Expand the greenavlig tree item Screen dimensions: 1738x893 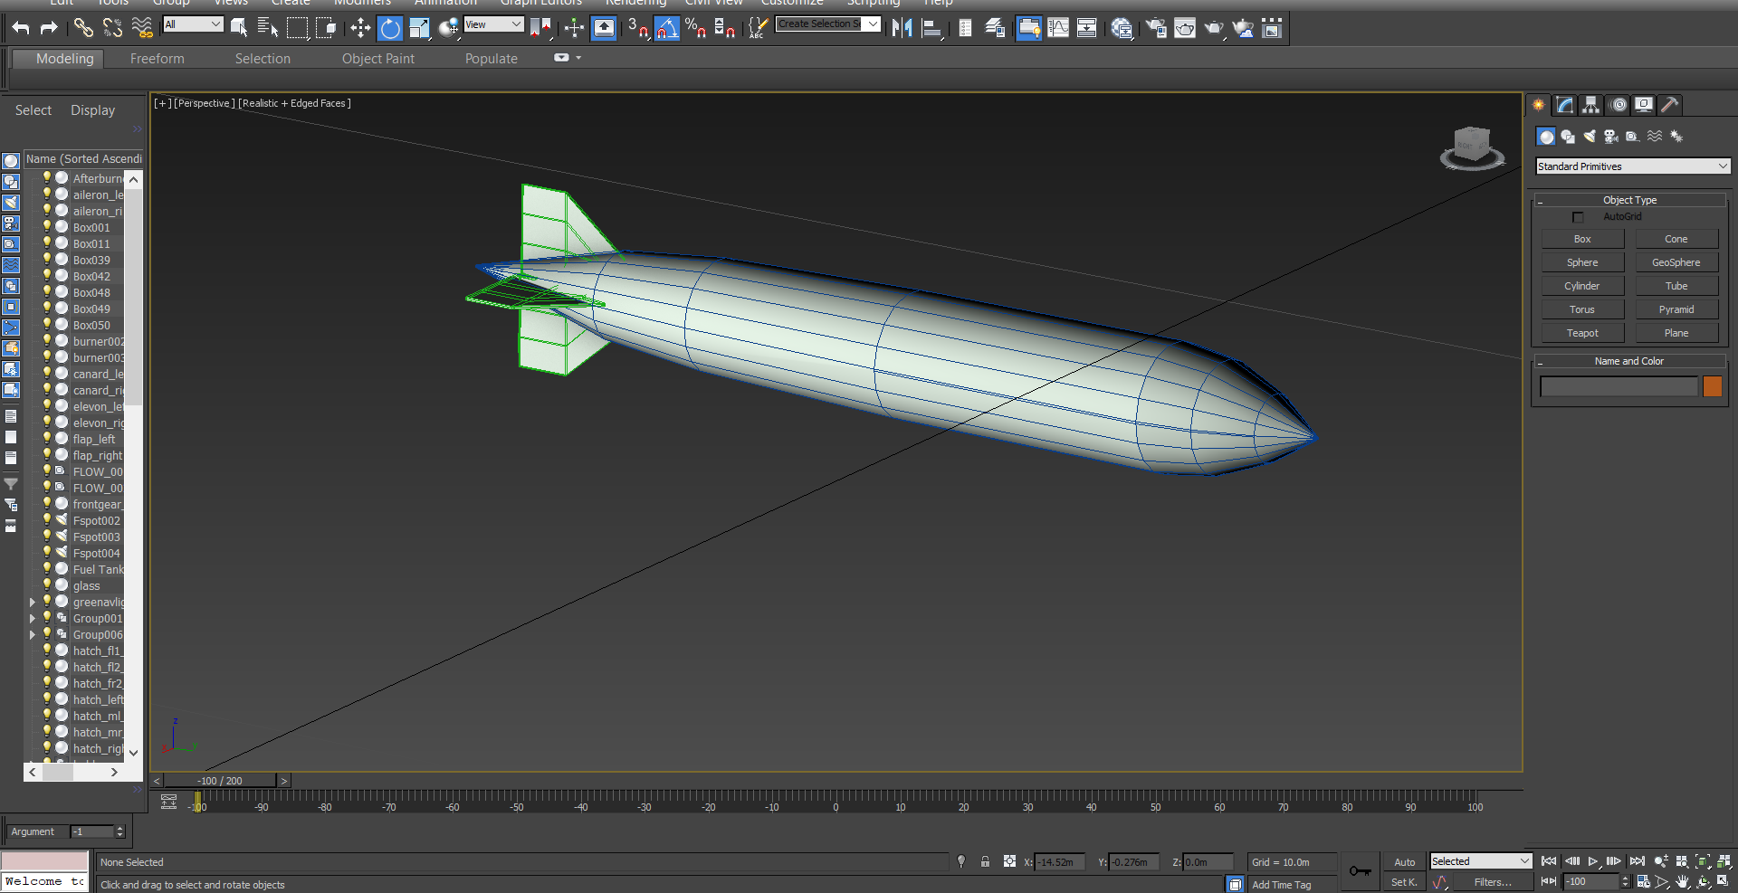click(33, 602)
